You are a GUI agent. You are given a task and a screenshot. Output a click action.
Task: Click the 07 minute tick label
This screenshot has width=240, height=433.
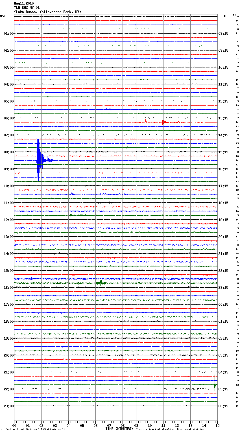(x=109, y=426)
